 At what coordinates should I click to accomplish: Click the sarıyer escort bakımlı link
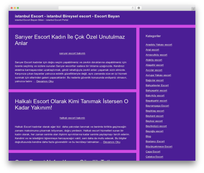pyautogui.click(x=72, y=53)
